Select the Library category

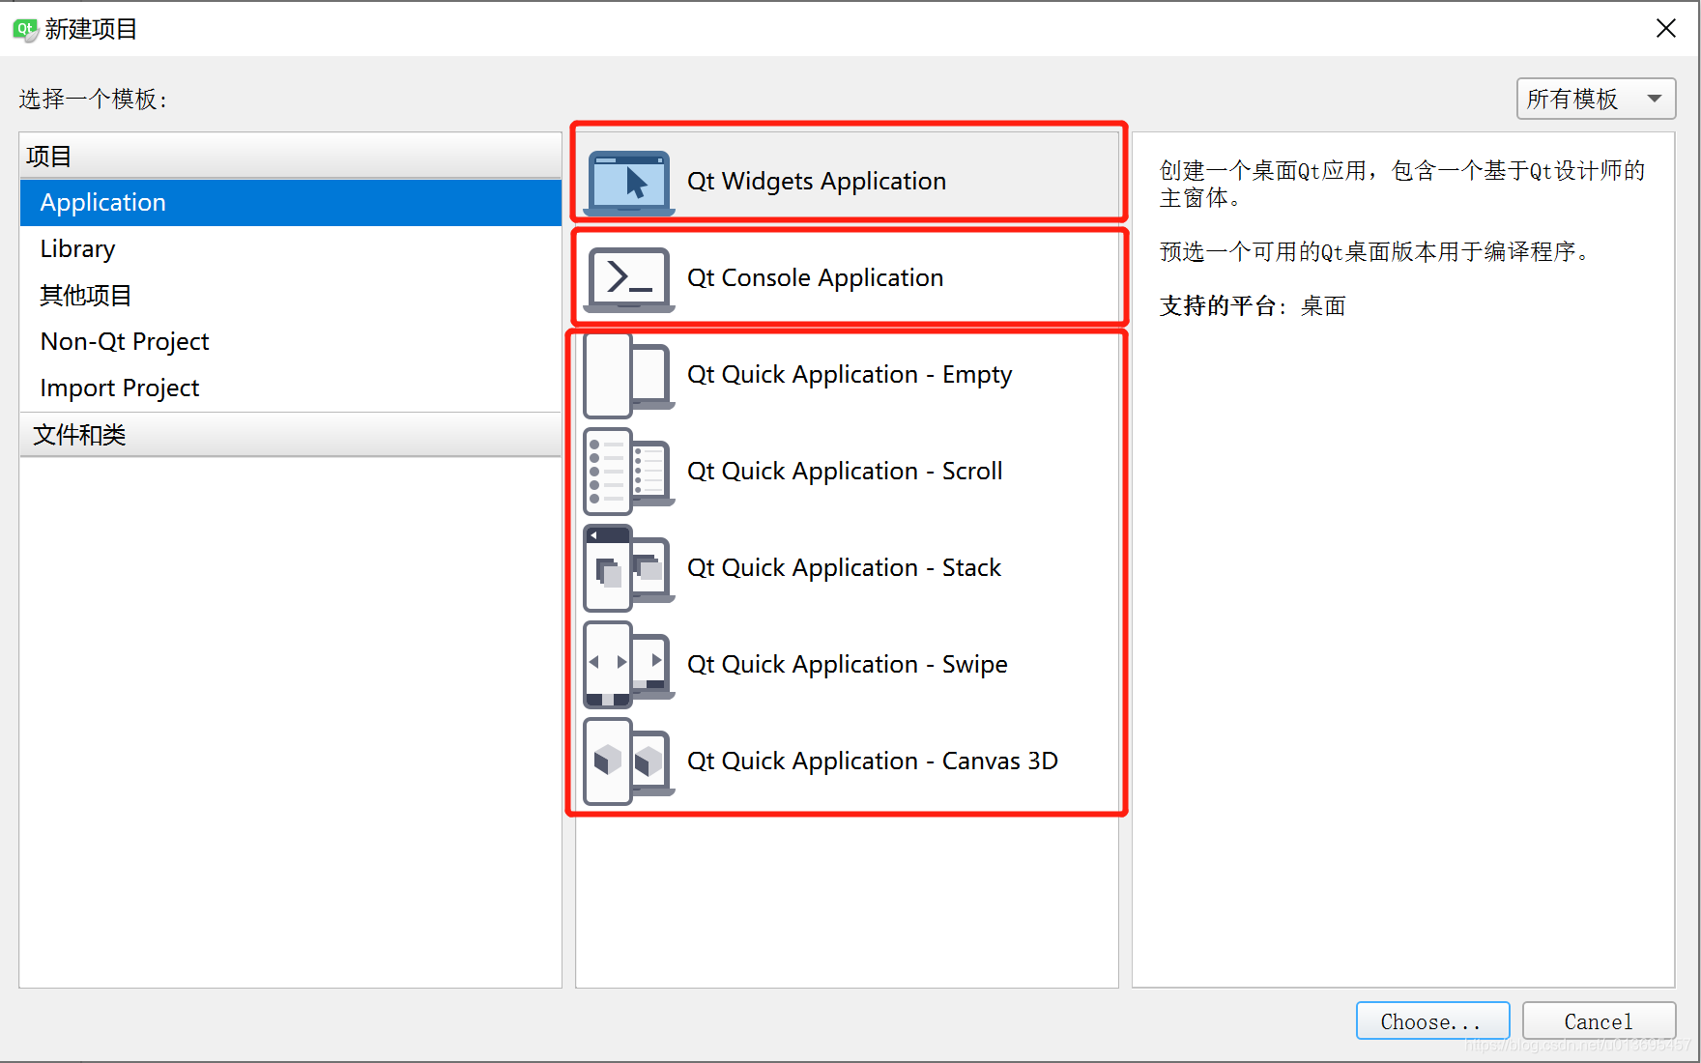pos(290,249)
